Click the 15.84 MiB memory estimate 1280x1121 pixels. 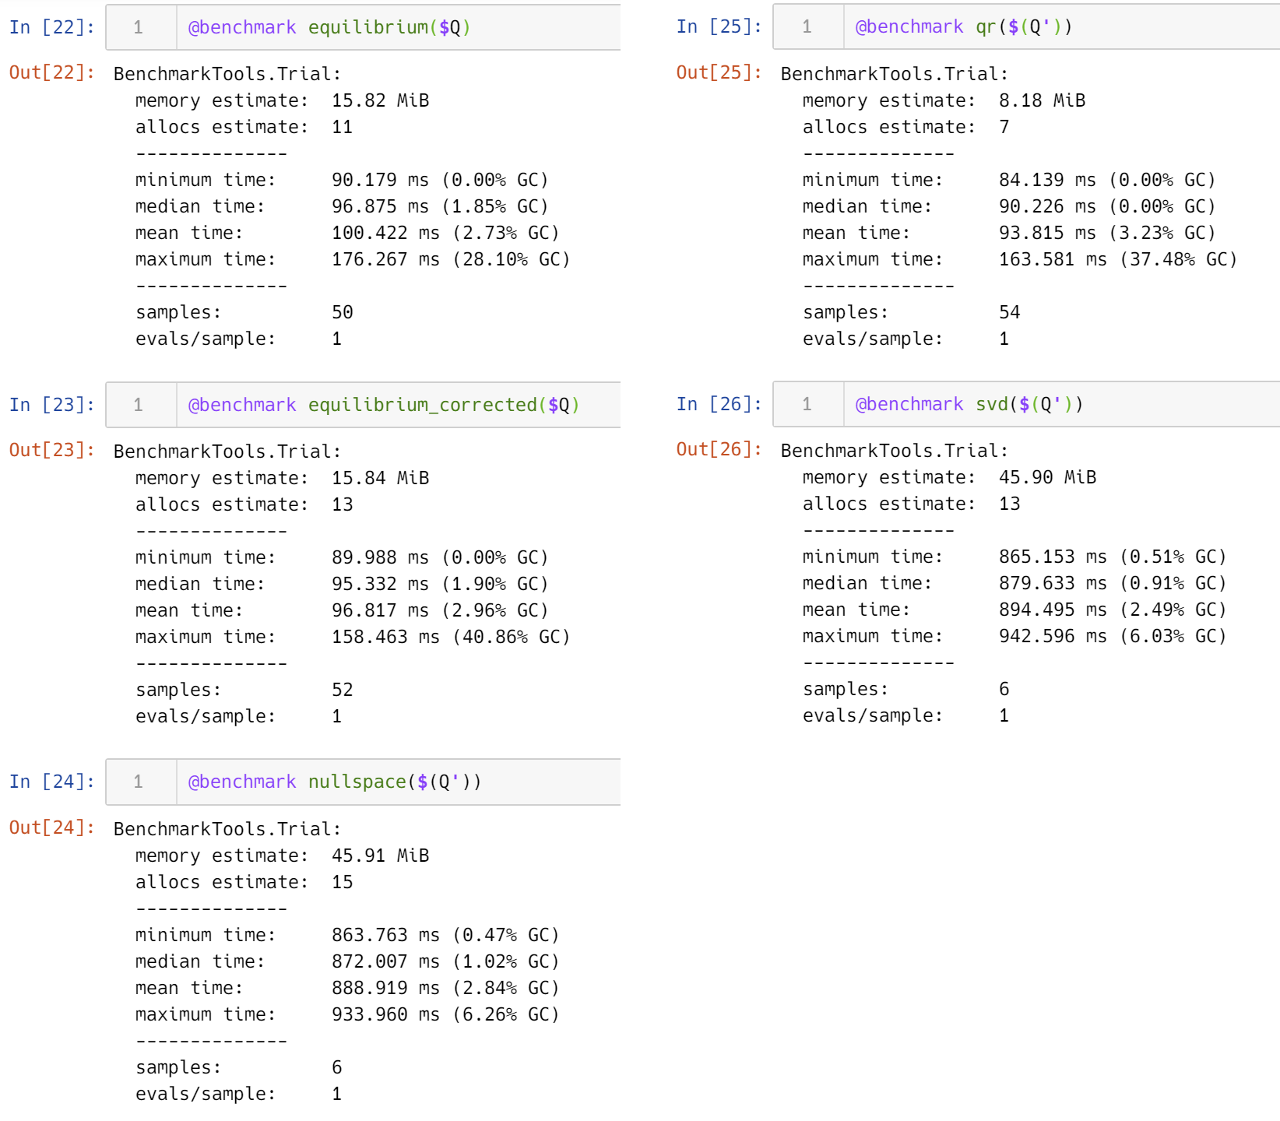tap(381, 478)
